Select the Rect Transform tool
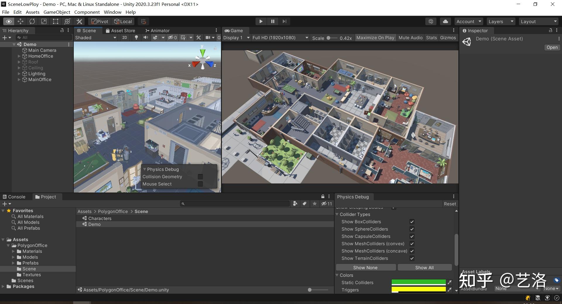The width and height of the screenshot is (562, 304). tap(56, 21)
